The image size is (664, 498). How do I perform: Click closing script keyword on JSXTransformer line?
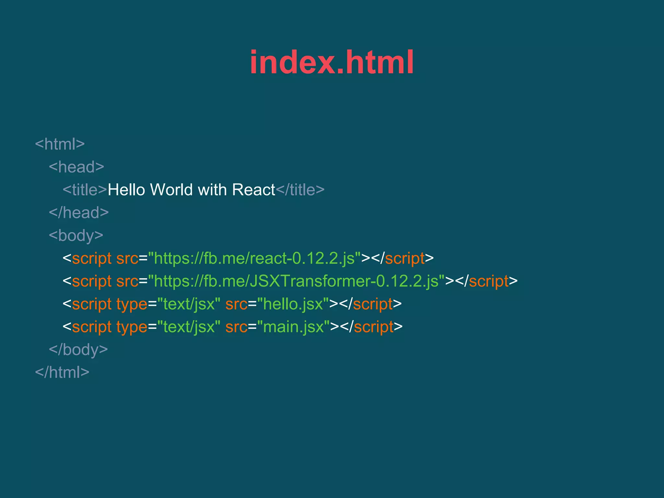pyautogui.click(x=489, y=281)
